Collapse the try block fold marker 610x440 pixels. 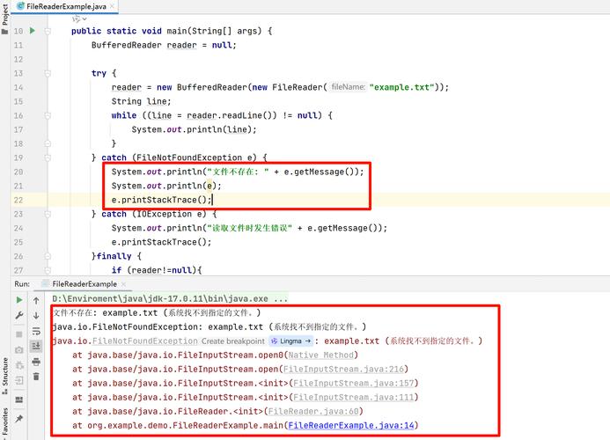[48, 73]
